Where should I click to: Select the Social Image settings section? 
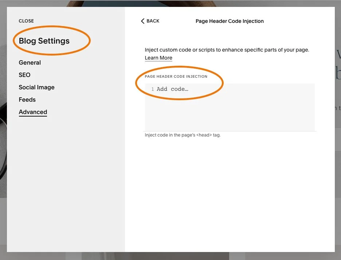[x=36, y=87]
